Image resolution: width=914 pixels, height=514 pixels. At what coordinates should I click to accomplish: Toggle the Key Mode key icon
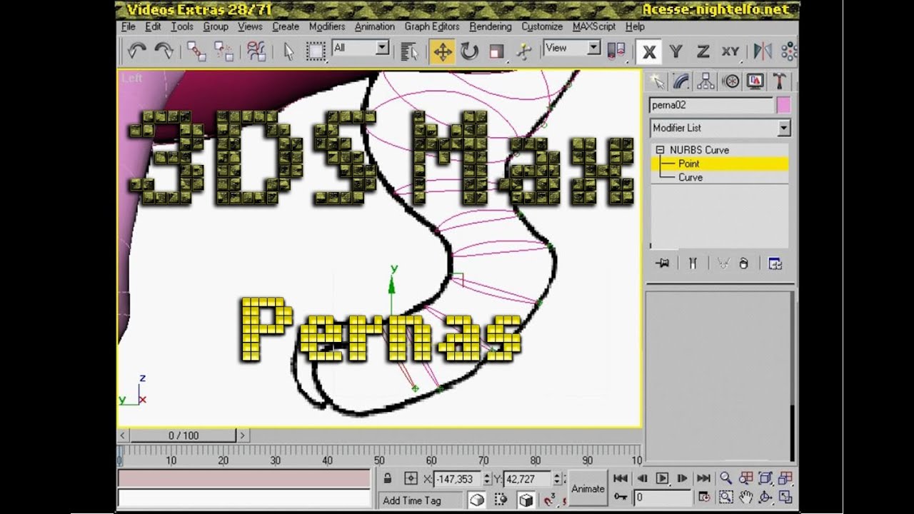(621, 497)
